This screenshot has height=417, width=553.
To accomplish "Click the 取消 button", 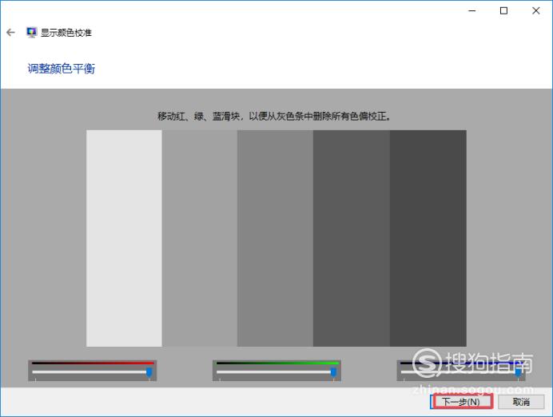I will (x=521, y=402).
